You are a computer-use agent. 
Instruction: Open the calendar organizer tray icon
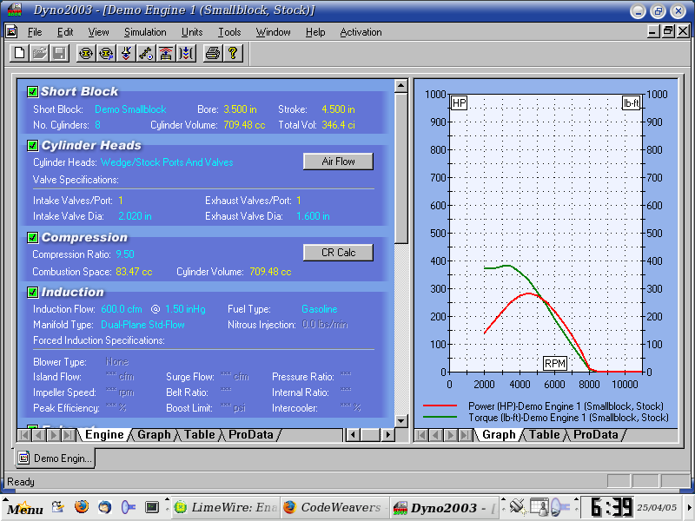[539, 506]
